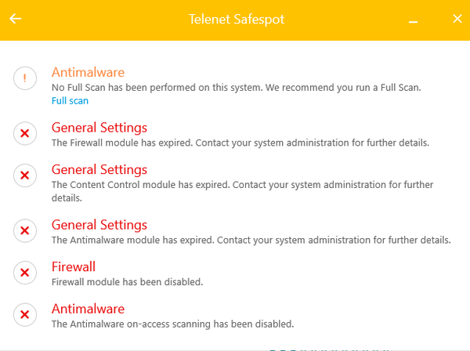Image resolution: width=470 pixels, height=351 pixels.
Task: Open the orange Antimalware heading
Action: [x=88, y=73]
